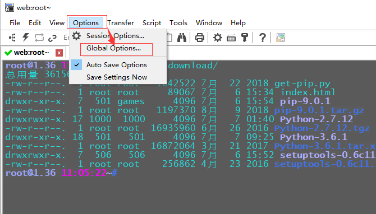Viewport: 376px width, 214px height.
Task: Click the file size 89067
Action: coord(181,92)
